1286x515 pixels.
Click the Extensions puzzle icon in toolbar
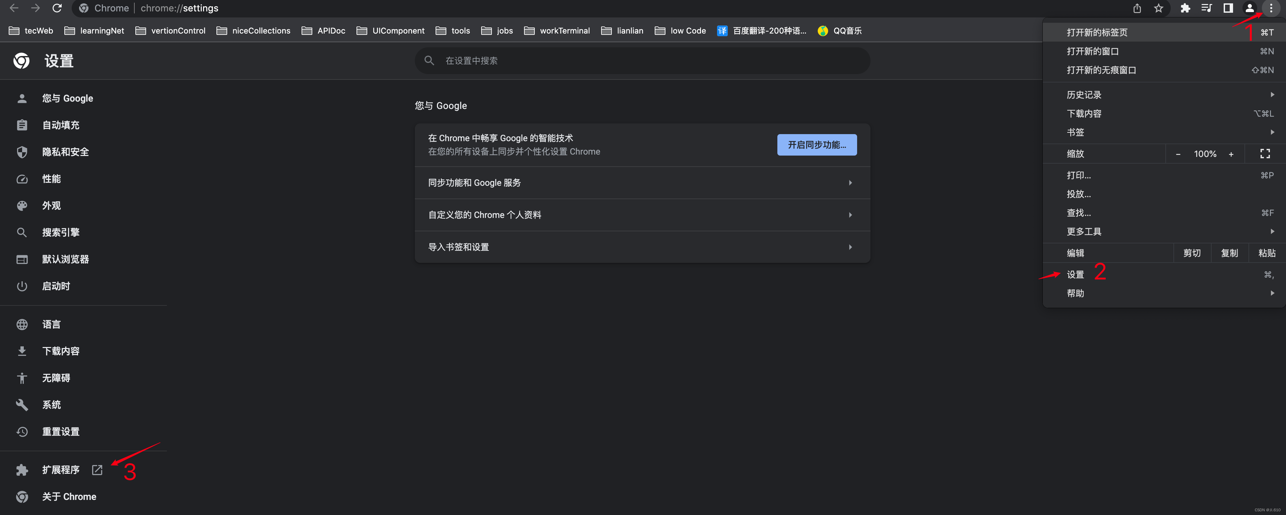(x=1185, y=8)
